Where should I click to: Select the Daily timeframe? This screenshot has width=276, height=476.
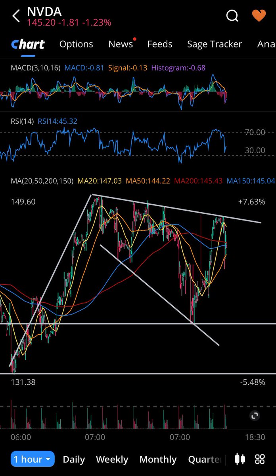(74, 459)
